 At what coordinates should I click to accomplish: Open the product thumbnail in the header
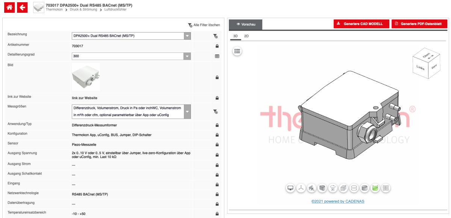click(x=39, y=7)
